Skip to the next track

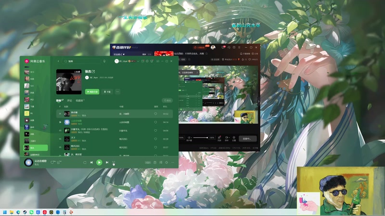click(x=107, y=162)
